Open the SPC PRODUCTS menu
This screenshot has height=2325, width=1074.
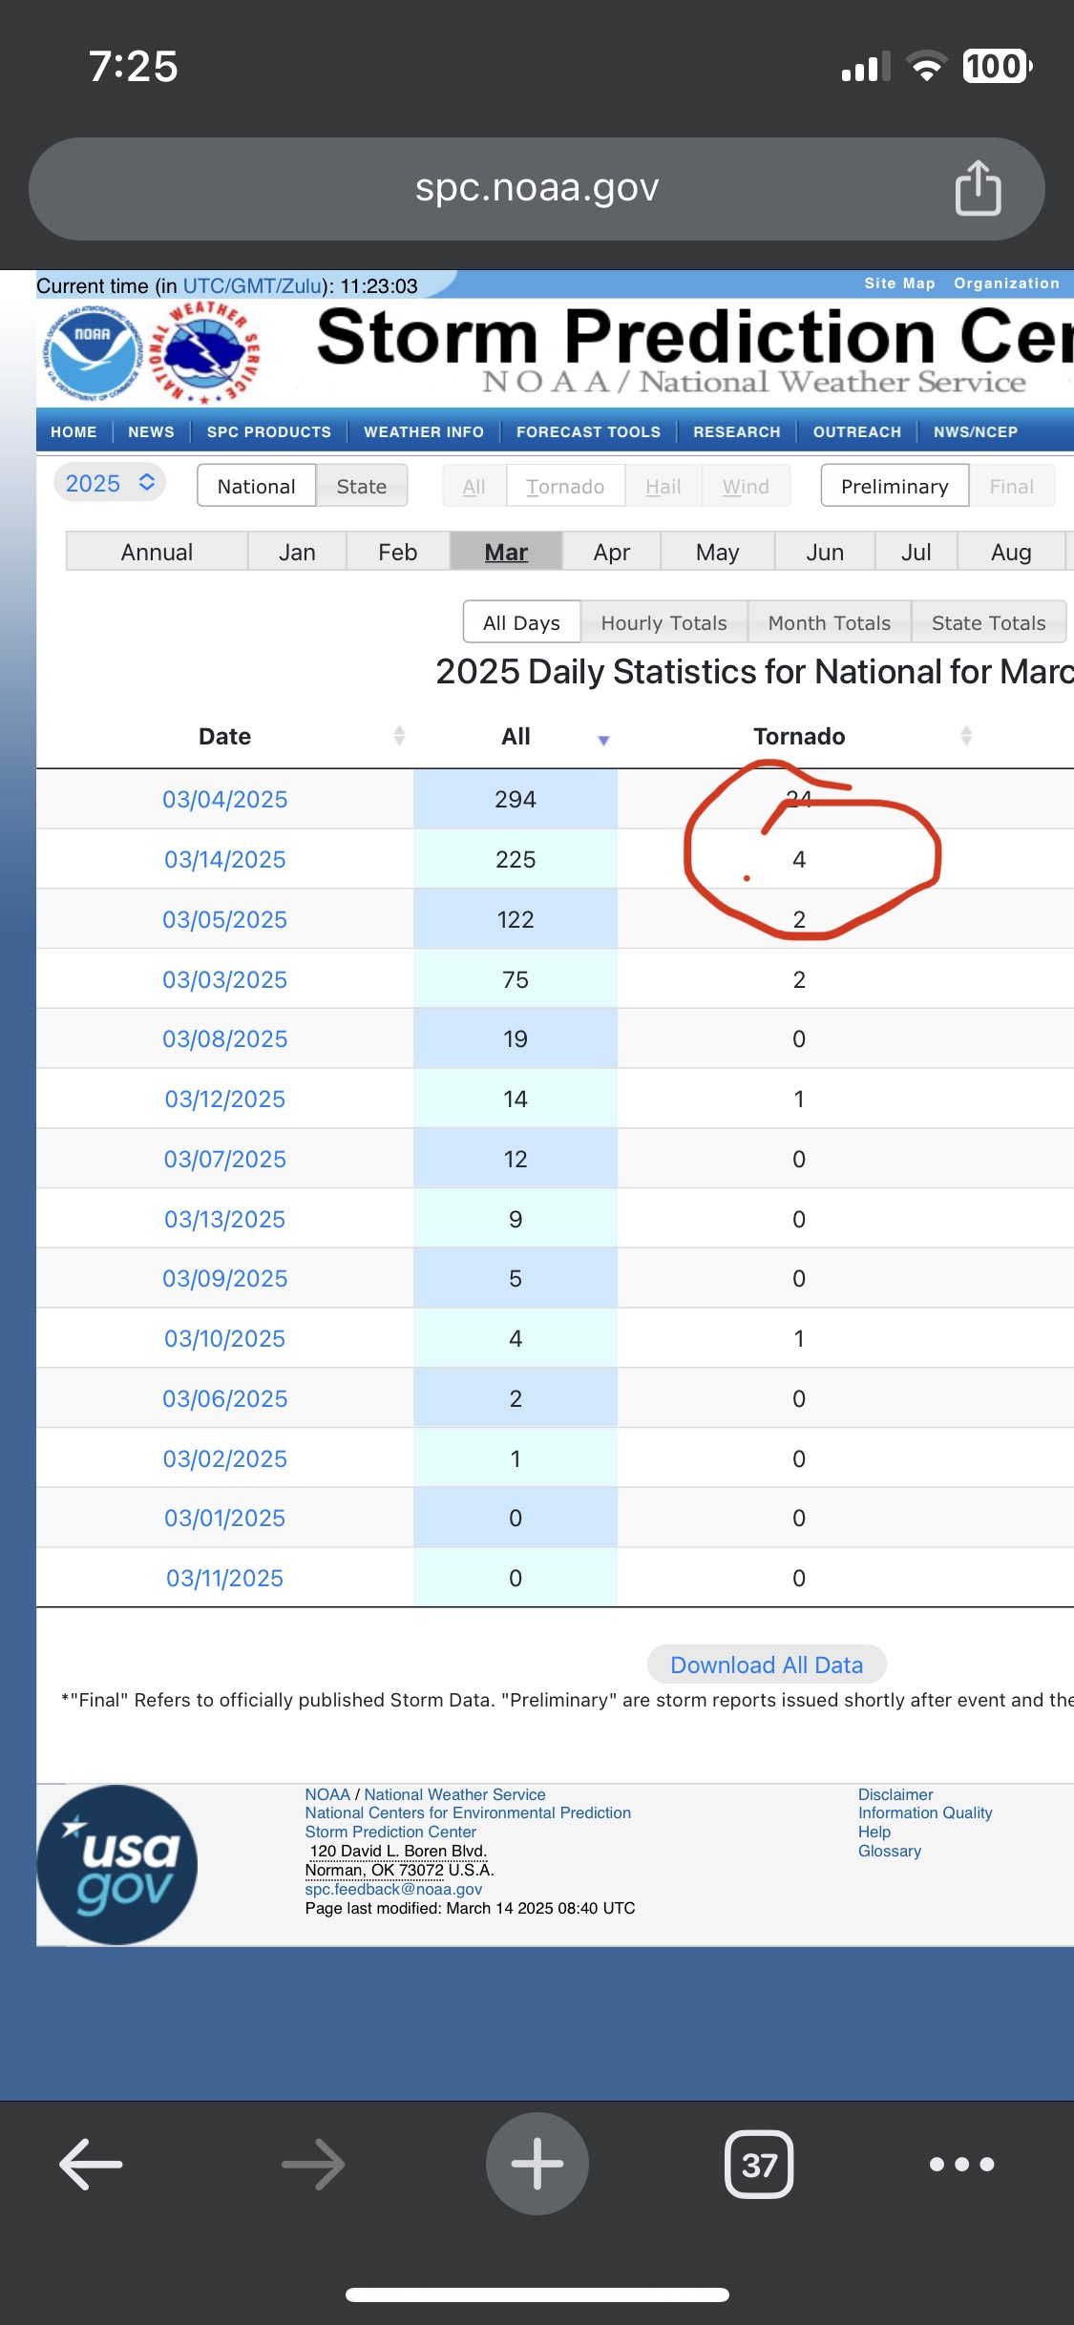[x=269, y=431]
